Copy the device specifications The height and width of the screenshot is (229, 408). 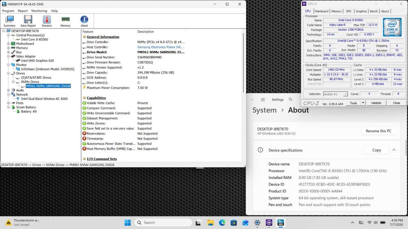377,150
